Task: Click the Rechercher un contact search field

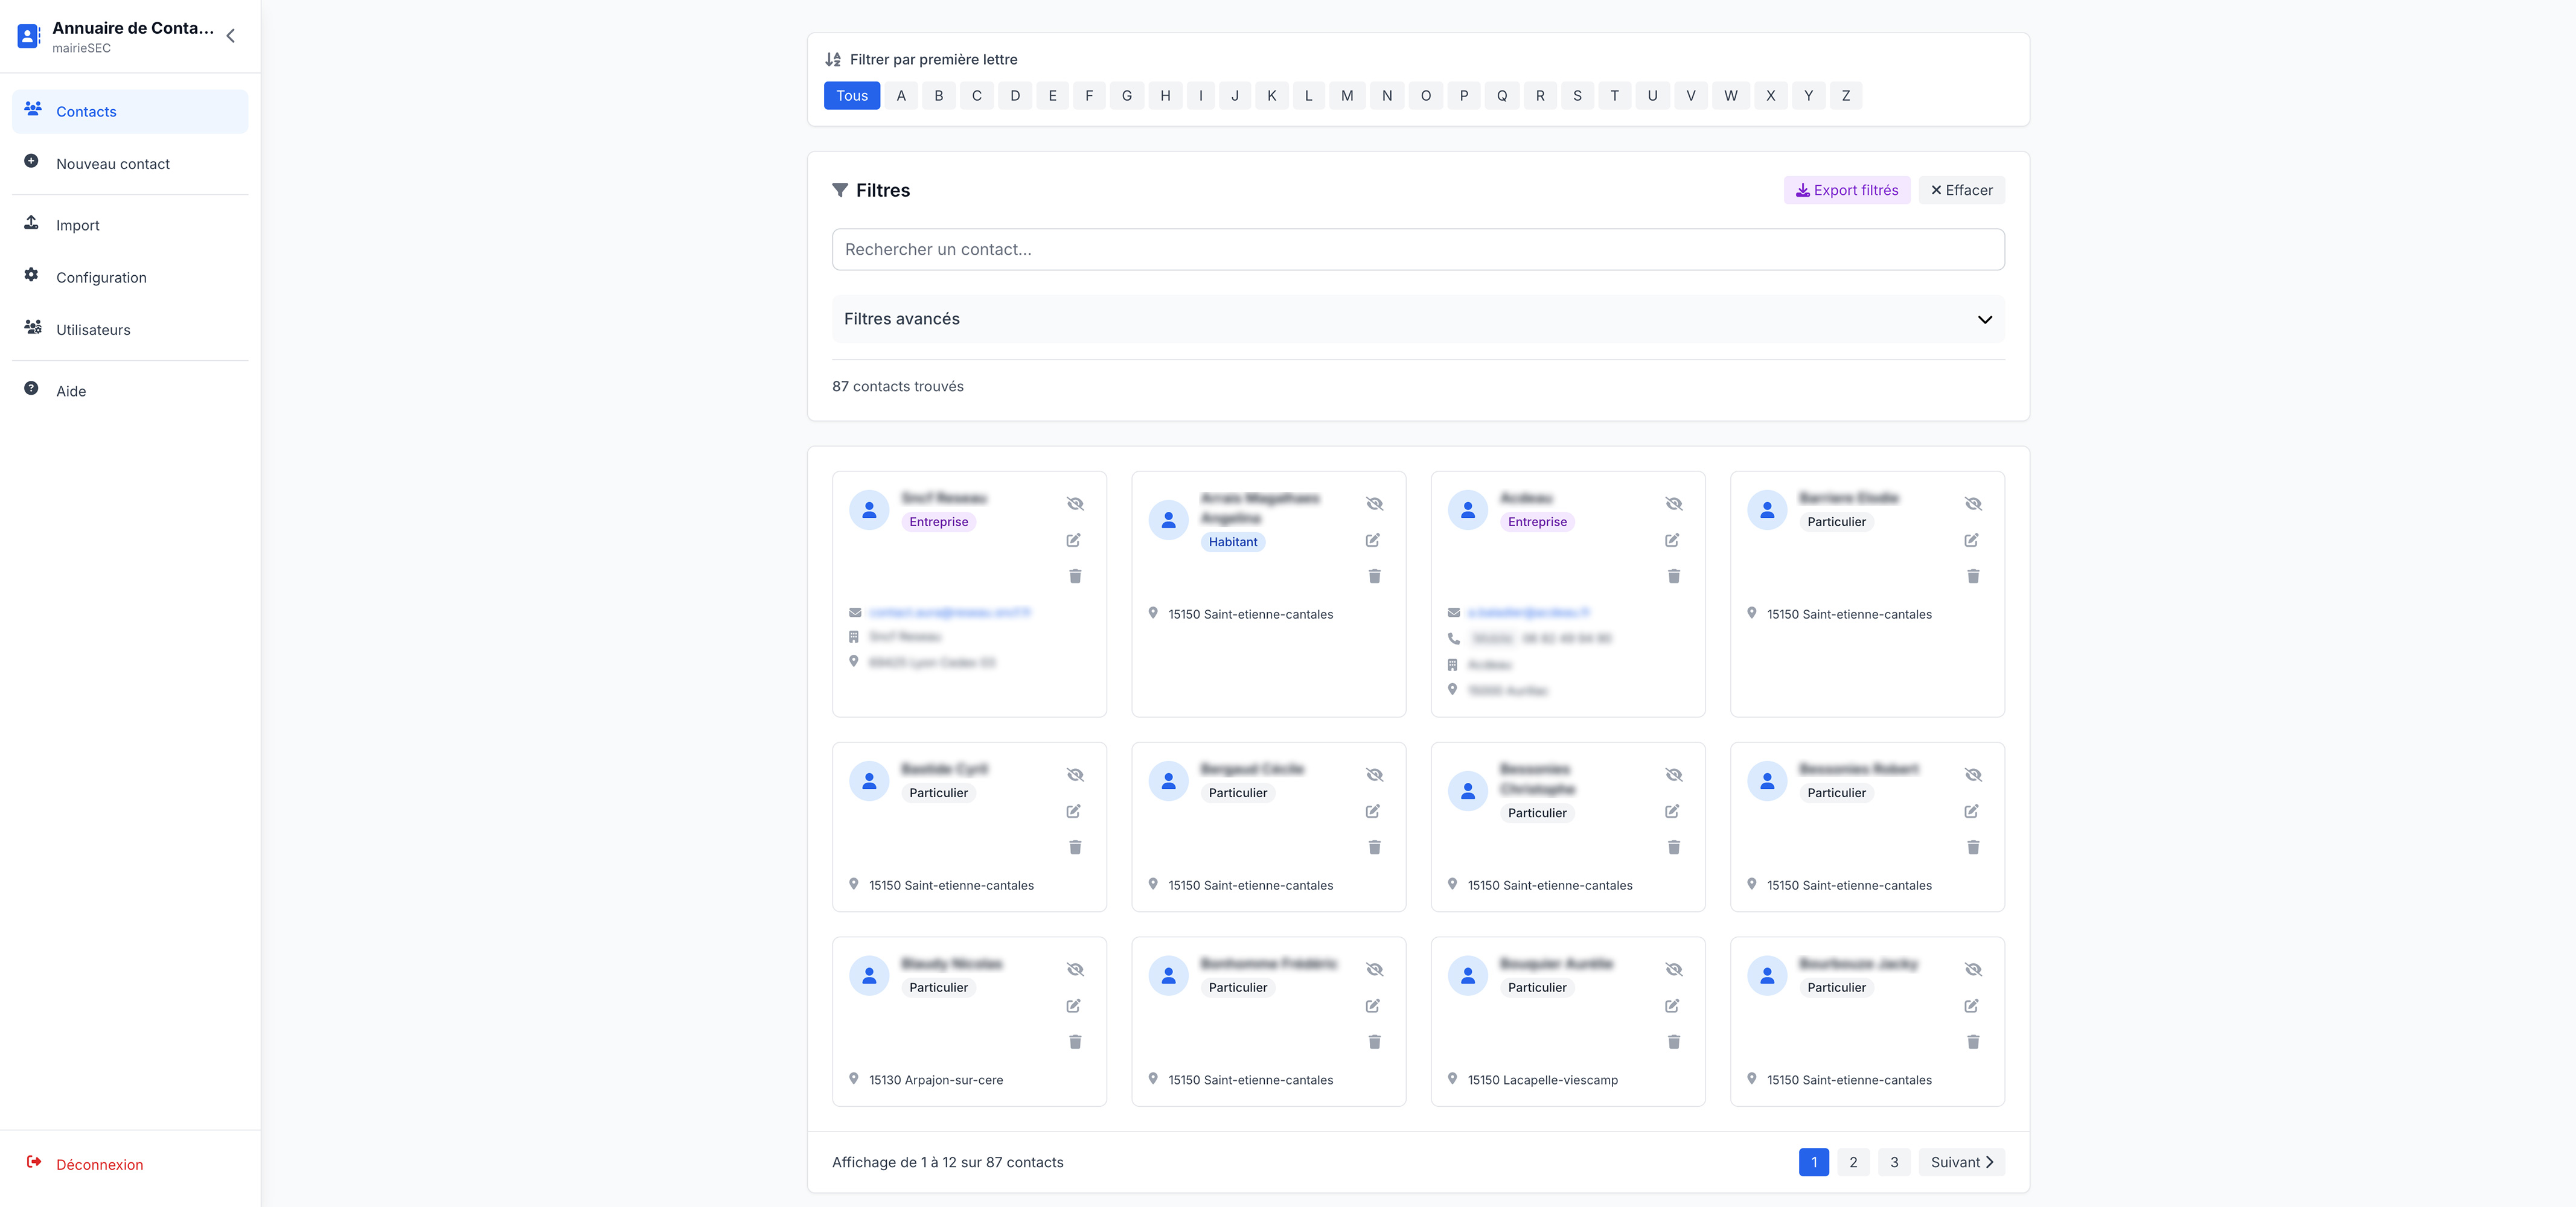Action: point(1417,249)
